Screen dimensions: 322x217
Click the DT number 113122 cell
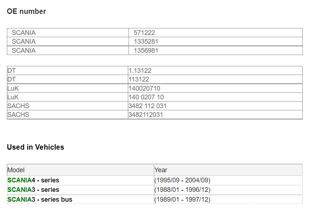click(x=215, y=79)
